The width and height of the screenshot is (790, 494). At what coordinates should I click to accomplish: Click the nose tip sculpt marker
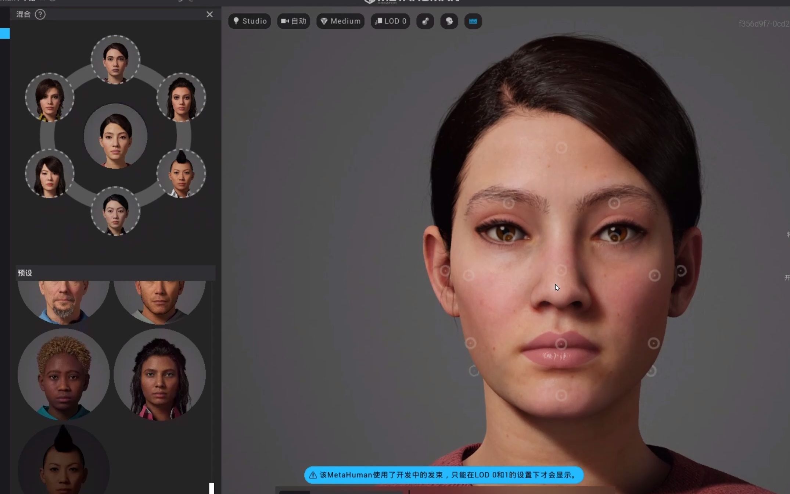point(561,271)
